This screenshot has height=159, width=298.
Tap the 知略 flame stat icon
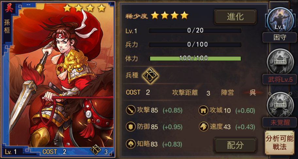coord(131,144)
